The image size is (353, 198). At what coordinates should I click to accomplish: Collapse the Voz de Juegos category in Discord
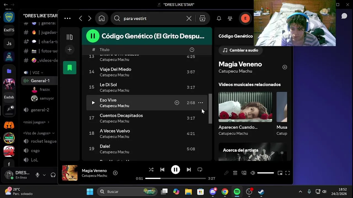coord(39,133)
